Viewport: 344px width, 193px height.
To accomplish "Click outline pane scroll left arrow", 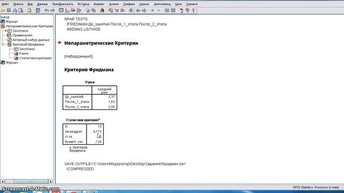I will tap(3, 181).
